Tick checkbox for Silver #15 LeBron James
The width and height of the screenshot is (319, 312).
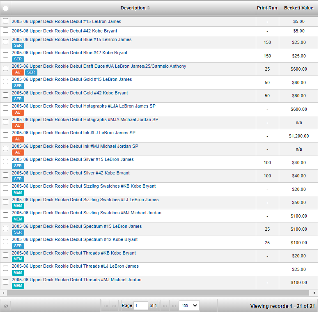click(x=5, y=162)
